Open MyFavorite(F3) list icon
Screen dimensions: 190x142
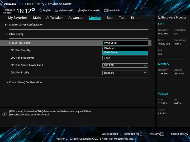click(56, 10)
